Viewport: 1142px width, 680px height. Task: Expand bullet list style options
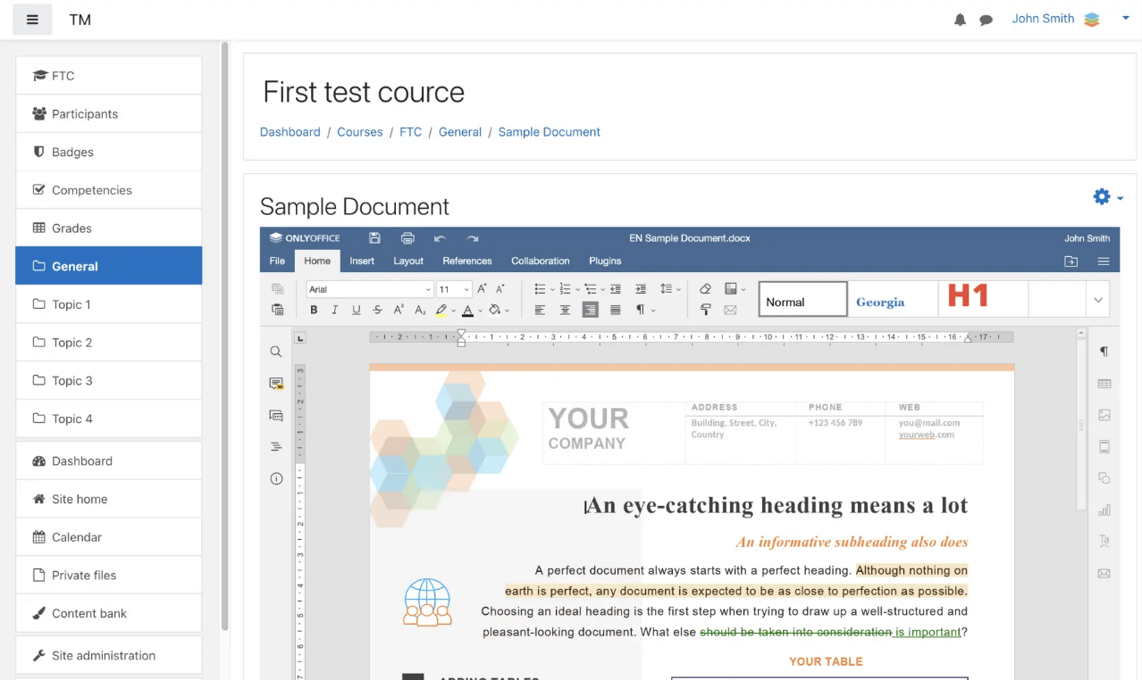click(552, 289)
